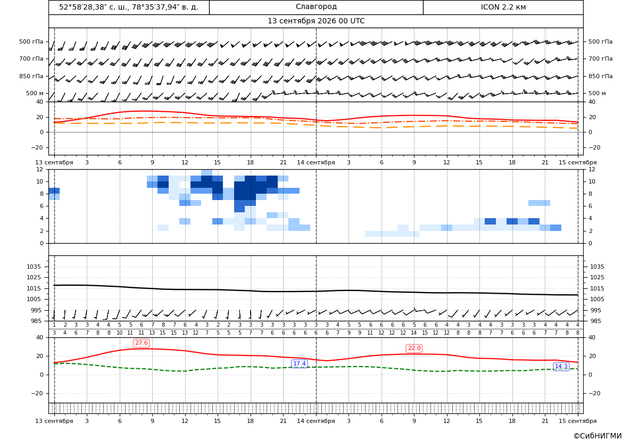Click the 1015 right pressure axis label
Viewport: 622px width, 440px height.
pyautogui.click(x=597, y=288)
